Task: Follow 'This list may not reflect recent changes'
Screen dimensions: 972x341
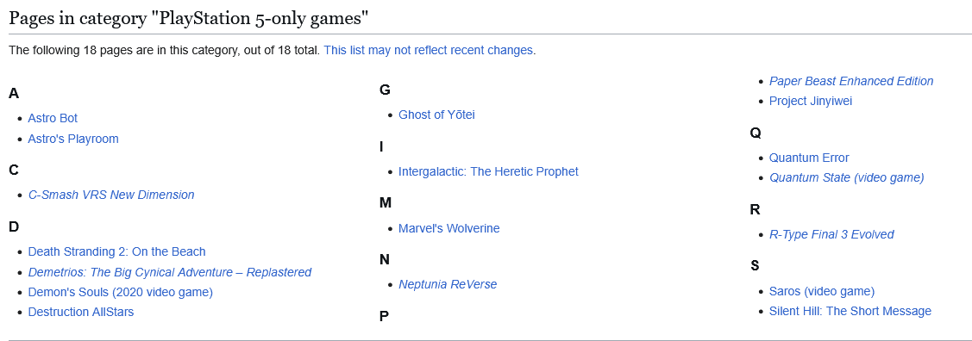Action: point(429,50)
